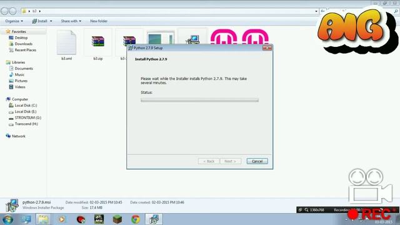Select Favorites in navigation pane
Image resolution: width=400 pixels, height=225 pixels.
click(x=19, y=32)
